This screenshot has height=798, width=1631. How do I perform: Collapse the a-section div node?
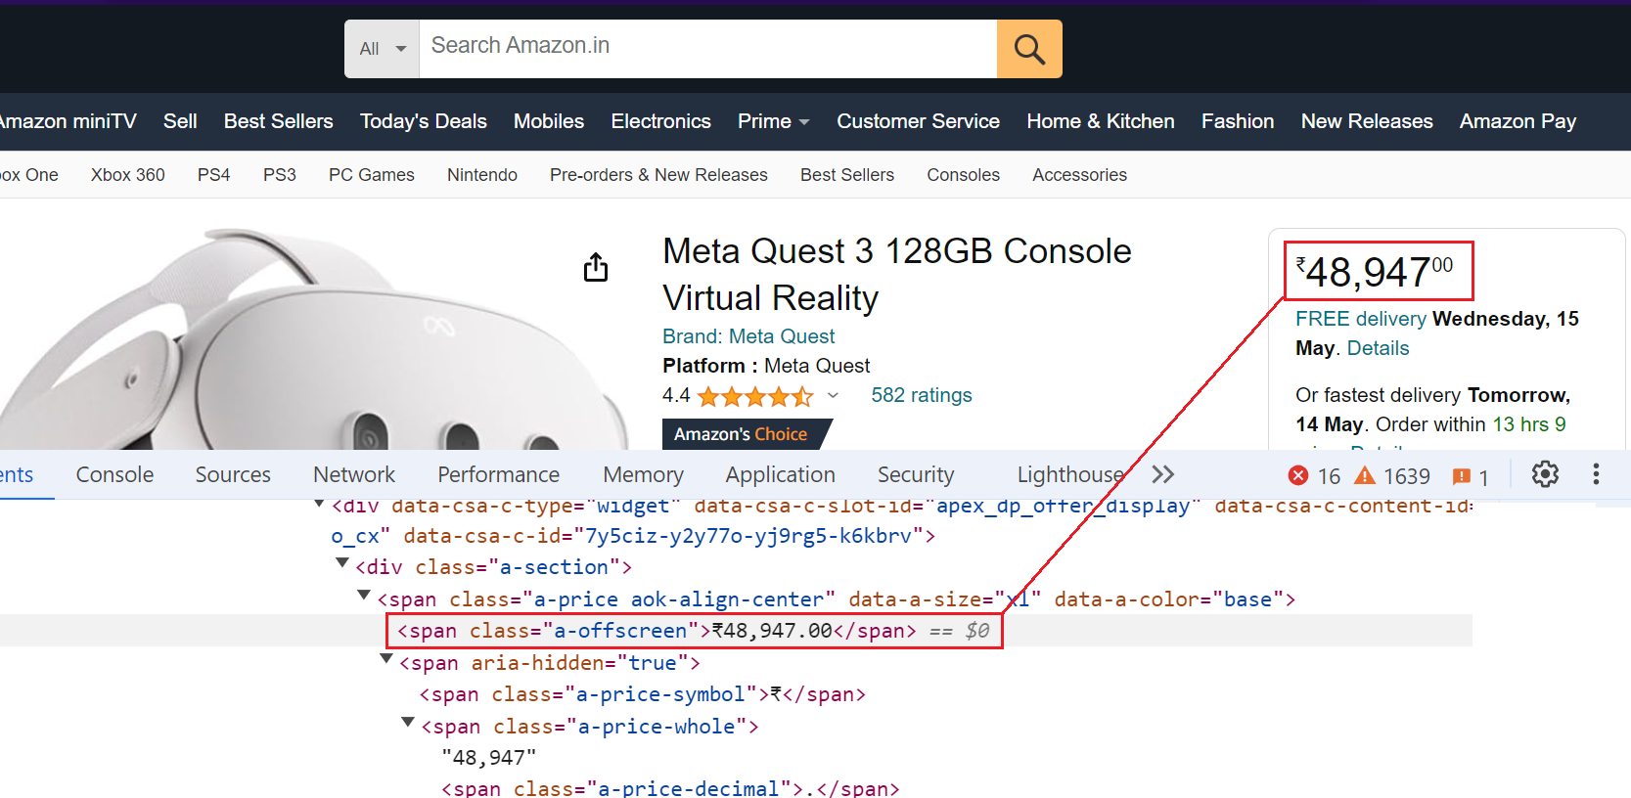coord(342,563)
